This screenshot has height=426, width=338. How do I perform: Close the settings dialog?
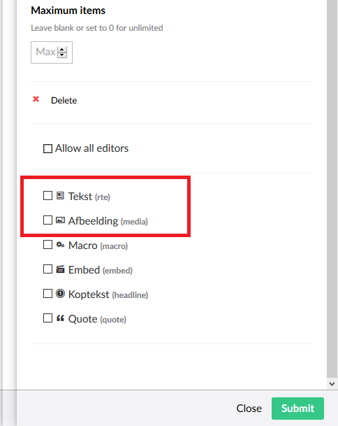coord(249,409)
